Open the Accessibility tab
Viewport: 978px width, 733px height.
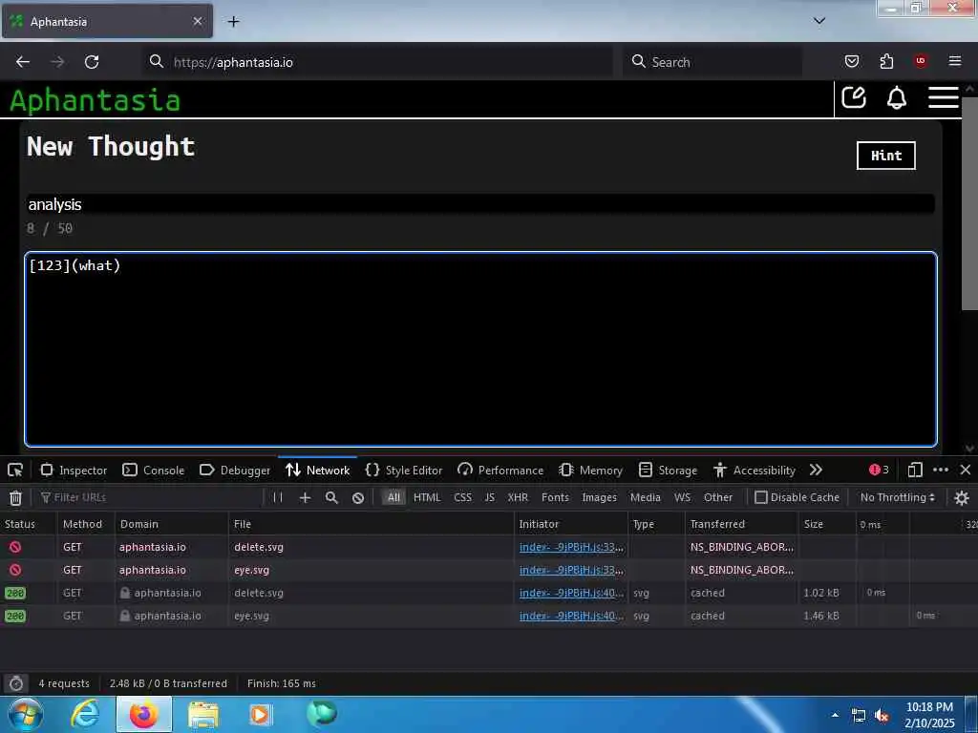click(x=755, y=471)
